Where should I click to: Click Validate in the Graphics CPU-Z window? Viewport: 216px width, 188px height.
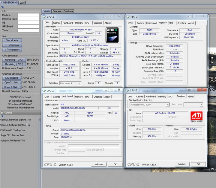click(x=182, y=164)
